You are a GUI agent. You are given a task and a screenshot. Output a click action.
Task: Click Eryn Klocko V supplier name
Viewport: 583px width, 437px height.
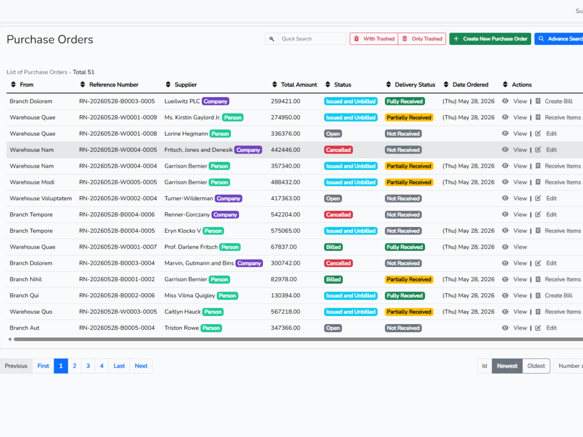[x=182, y=231]
